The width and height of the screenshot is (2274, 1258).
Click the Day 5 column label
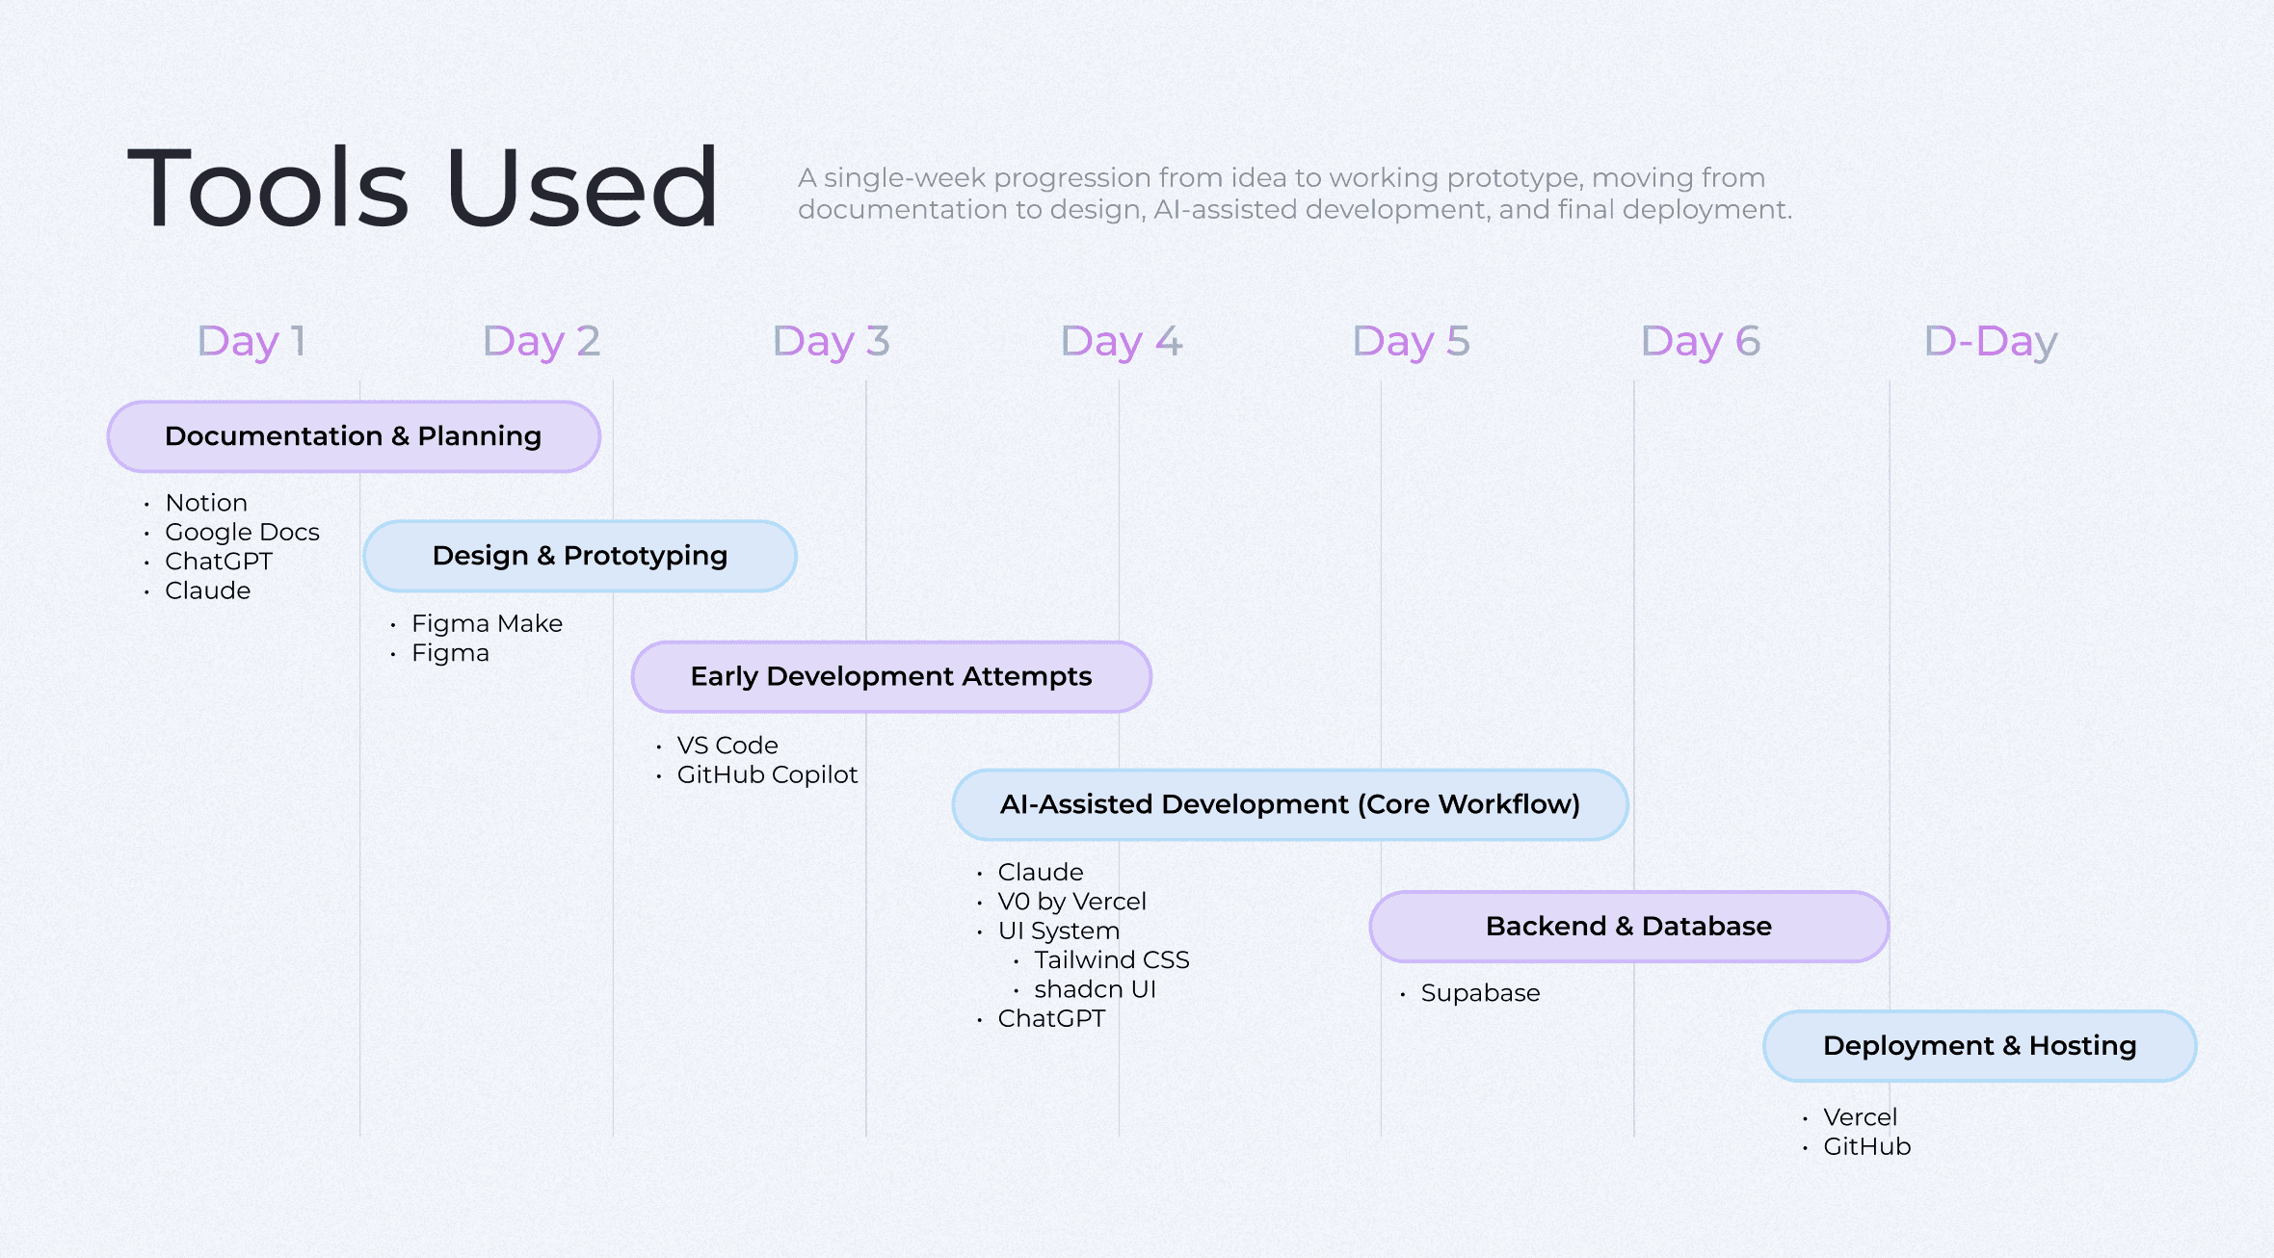click(1411, 341)
